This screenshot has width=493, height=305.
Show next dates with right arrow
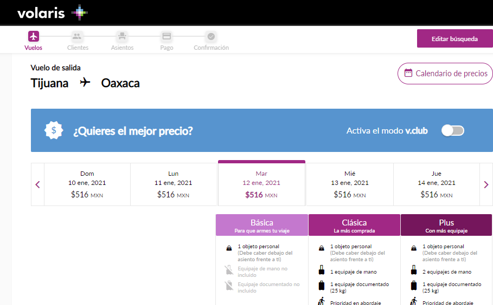(x=486, y=184)
